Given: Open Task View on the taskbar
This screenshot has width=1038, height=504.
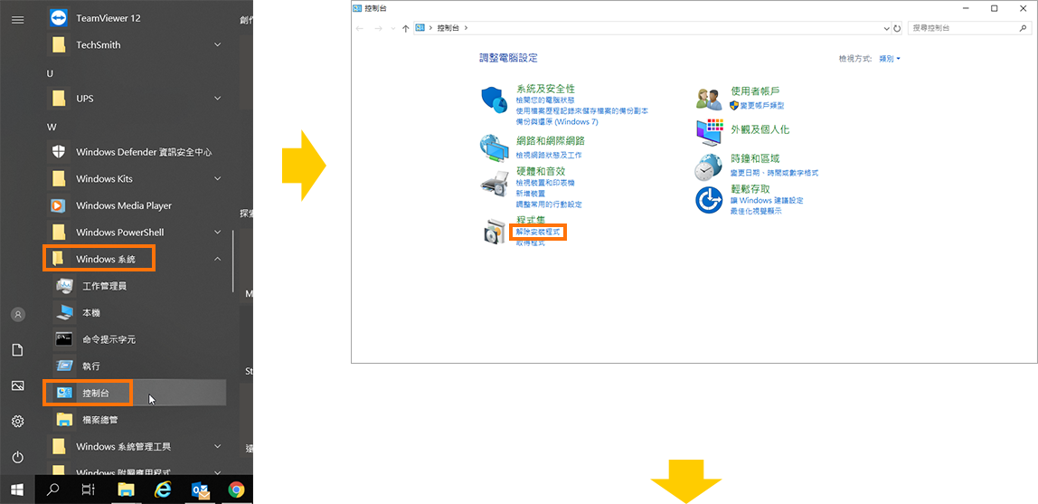Looking at the screenshot, I should [x=88, y=490].
